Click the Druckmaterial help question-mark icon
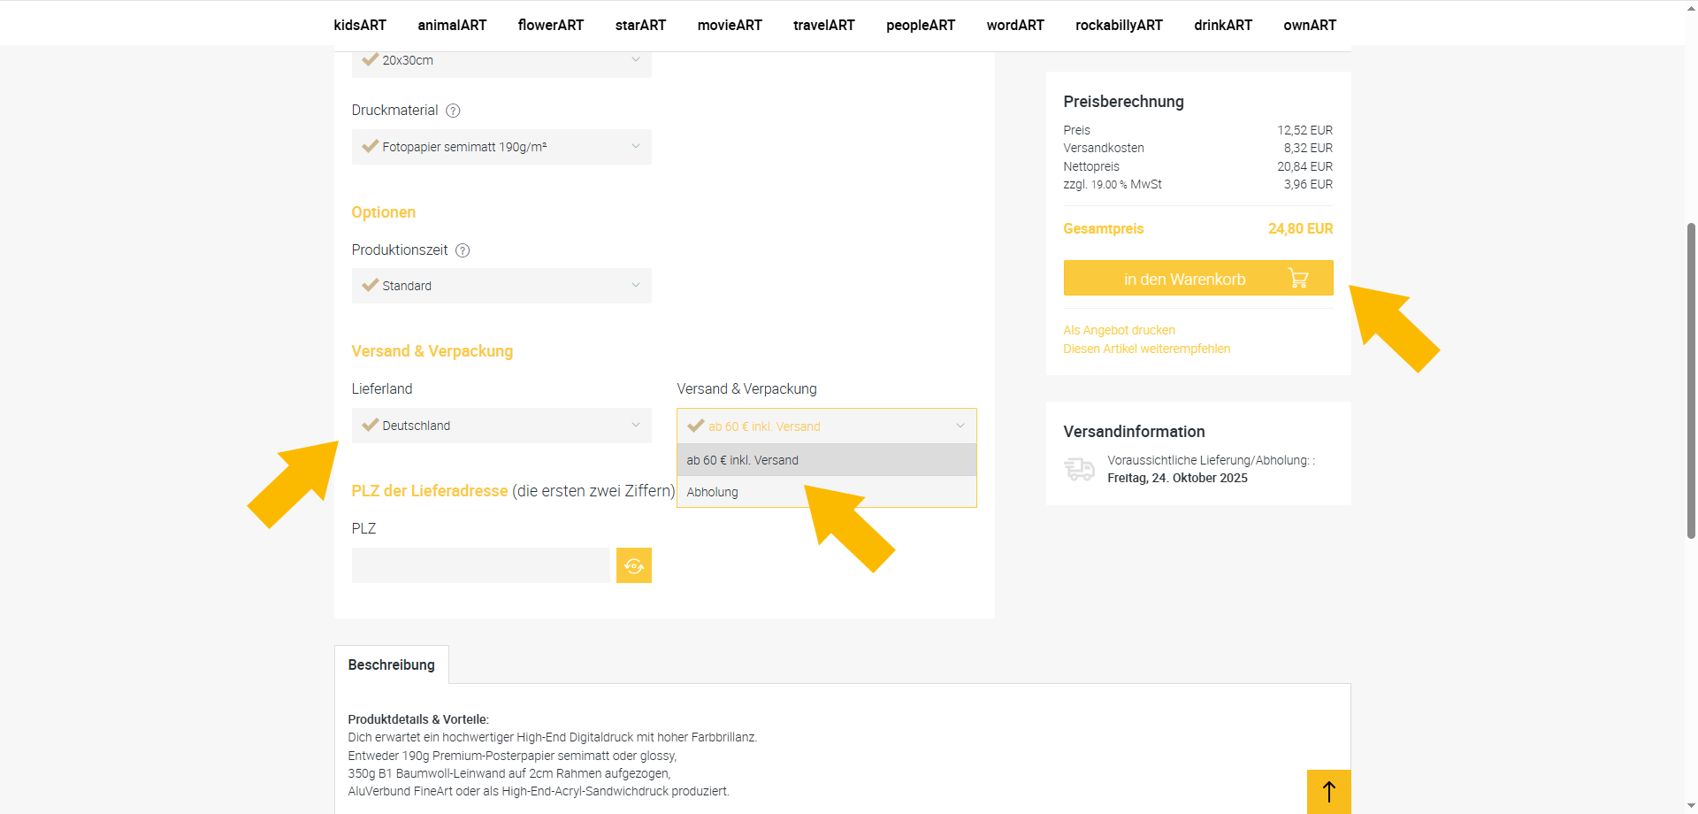This screenshot has height=814, width=1698. pyautogui.click(x=453, y=111)
